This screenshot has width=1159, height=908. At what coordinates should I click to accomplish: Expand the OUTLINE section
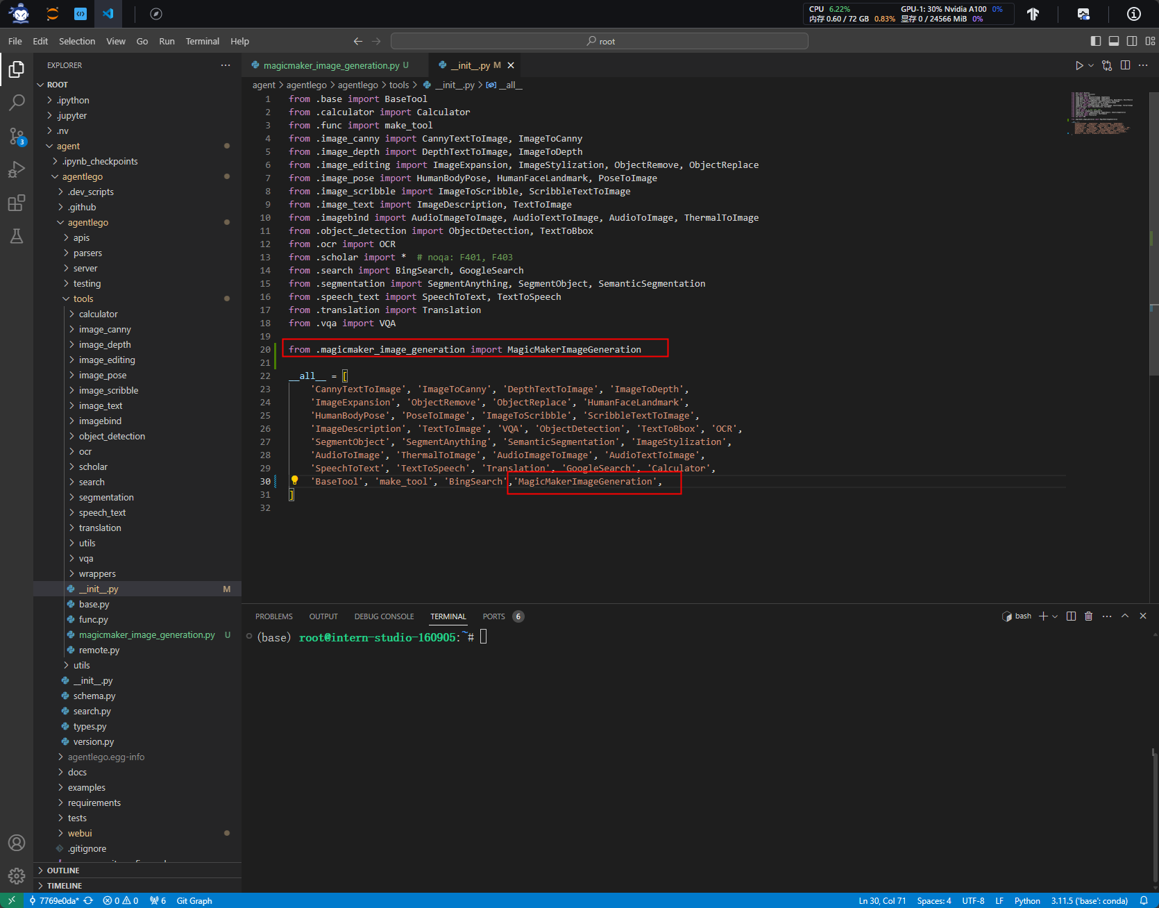(x=137, y=871)
